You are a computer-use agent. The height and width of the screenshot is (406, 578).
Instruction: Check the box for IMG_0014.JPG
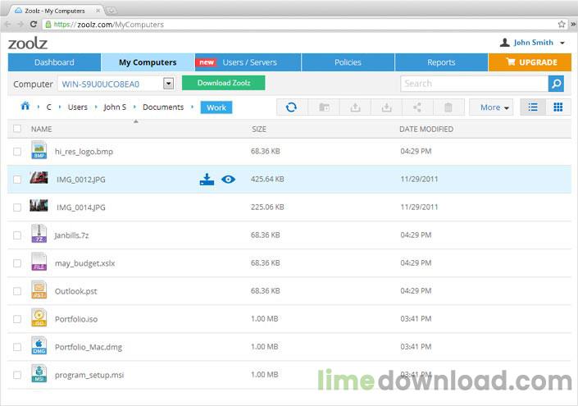pyautogui.click(x=17, y=208)
